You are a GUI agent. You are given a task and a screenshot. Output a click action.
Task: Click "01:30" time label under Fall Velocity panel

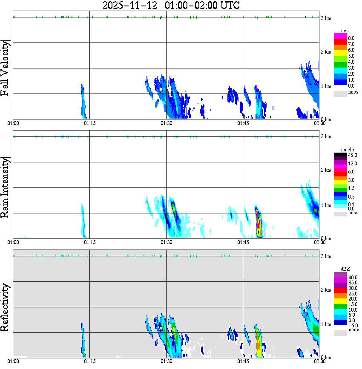click(167, 123)
